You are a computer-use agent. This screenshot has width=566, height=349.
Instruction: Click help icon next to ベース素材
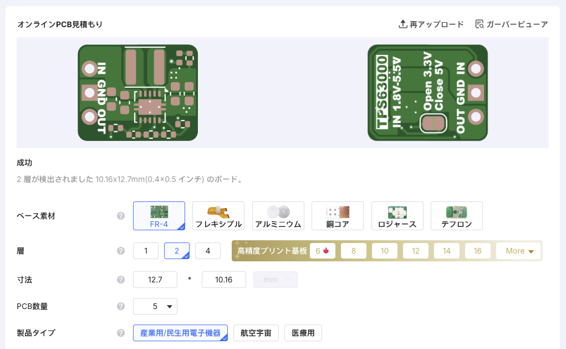121,216
